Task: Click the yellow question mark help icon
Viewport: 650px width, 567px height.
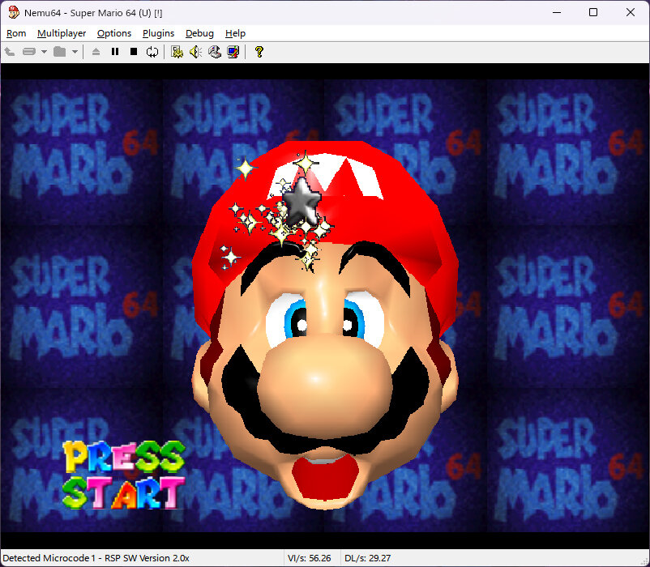Action: click(259, 52)
